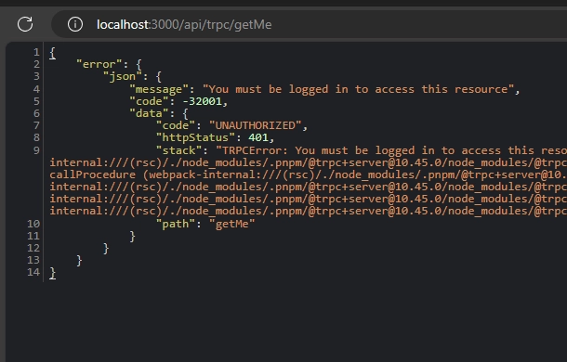Click line number 1 in the gutter
Screen dimensions: 567x362
[x=36, y=52]
